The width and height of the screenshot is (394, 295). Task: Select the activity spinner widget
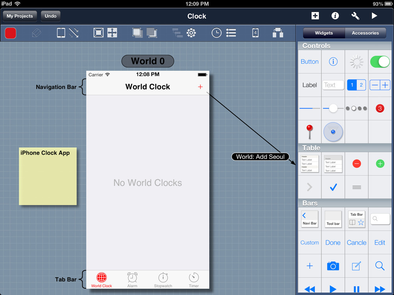click(357, 62)
